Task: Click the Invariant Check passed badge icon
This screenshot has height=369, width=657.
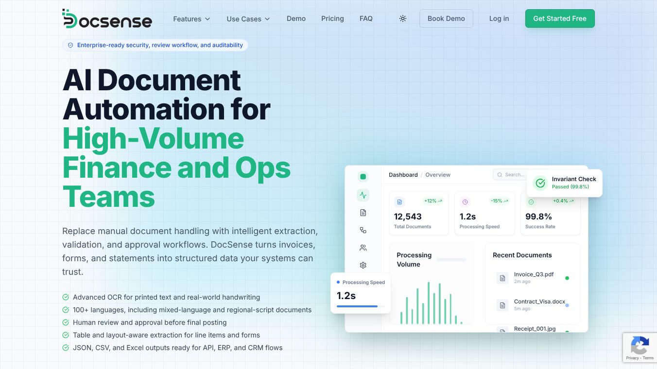Action: pyautogui.click(x=540, y=183)
